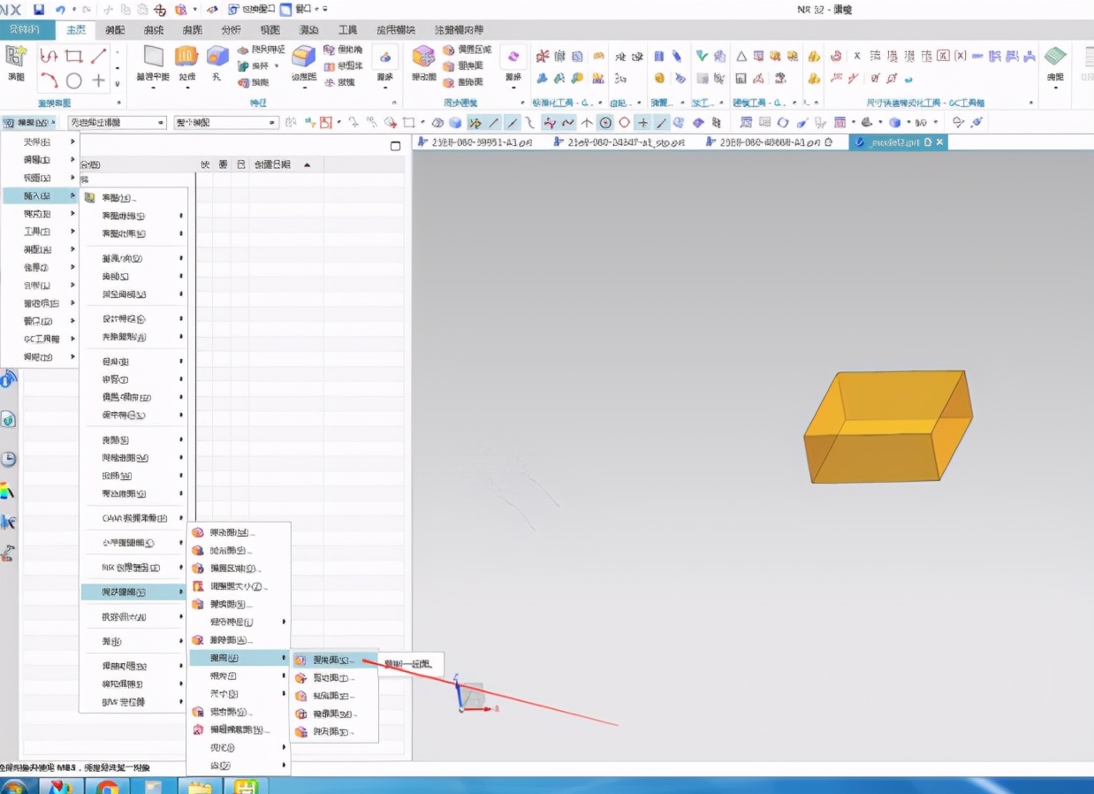Select the Circle sketch tool
Viewport: 1094px width, 794px height.
[73, 80]
